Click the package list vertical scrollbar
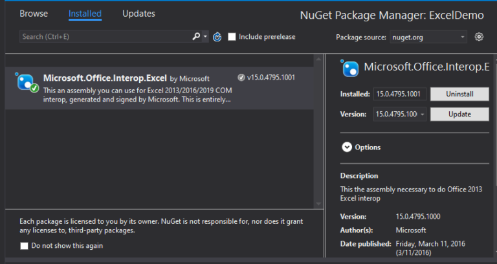 pyautogui.click(x=318, y=129)
